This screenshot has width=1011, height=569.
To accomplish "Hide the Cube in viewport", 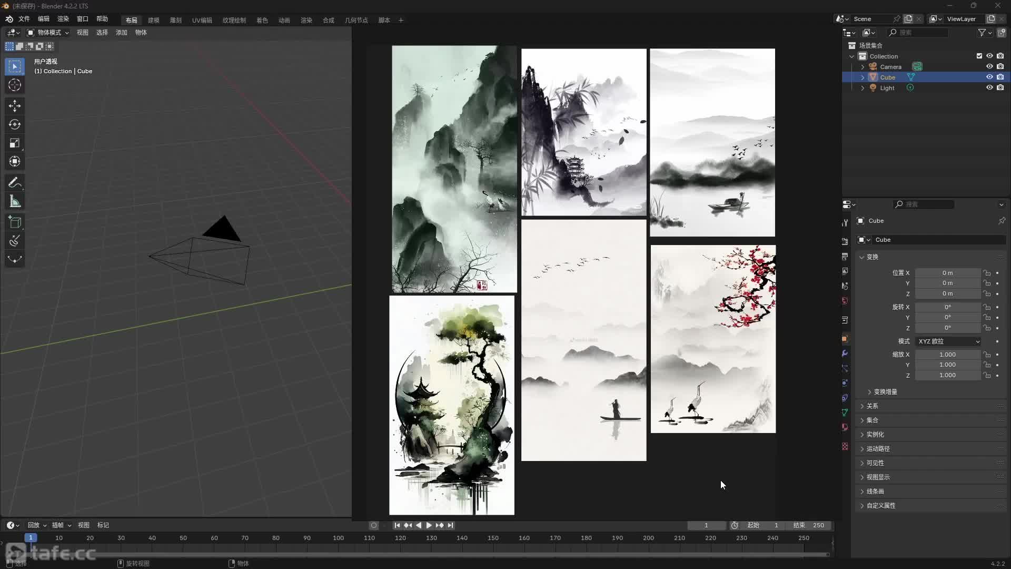I will coord(989,77).
